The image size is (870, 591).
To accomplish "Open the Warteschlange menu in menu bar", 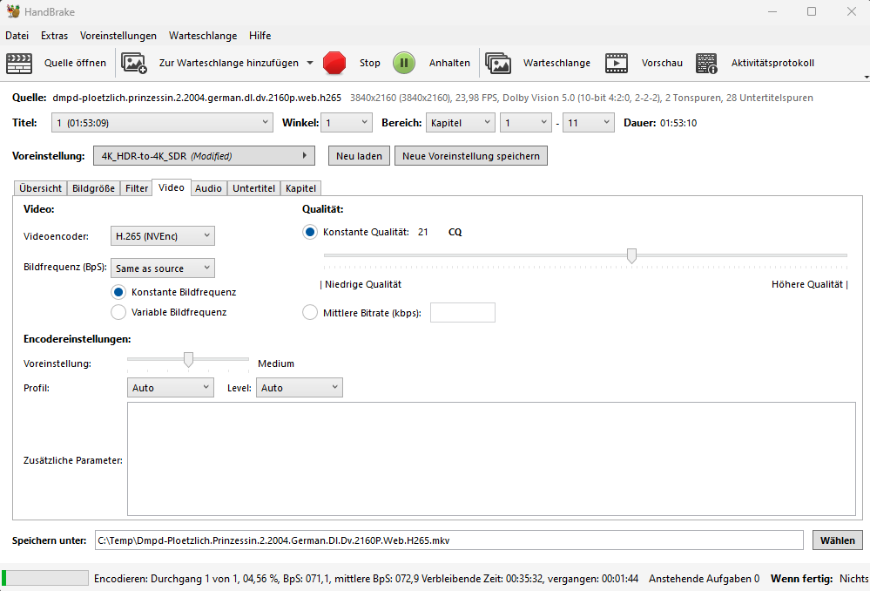I will (203, 36).
